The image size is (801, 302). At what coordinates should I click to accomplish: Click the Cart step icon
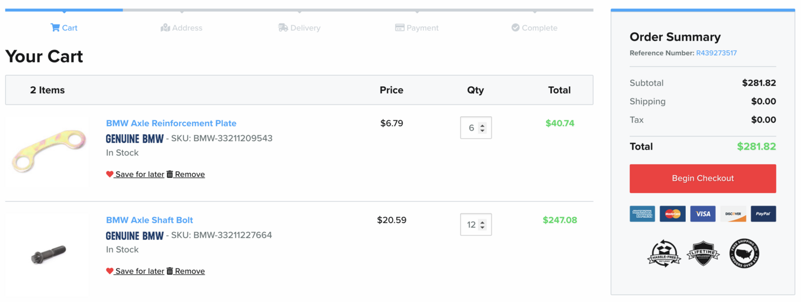[x=55, y=28]
